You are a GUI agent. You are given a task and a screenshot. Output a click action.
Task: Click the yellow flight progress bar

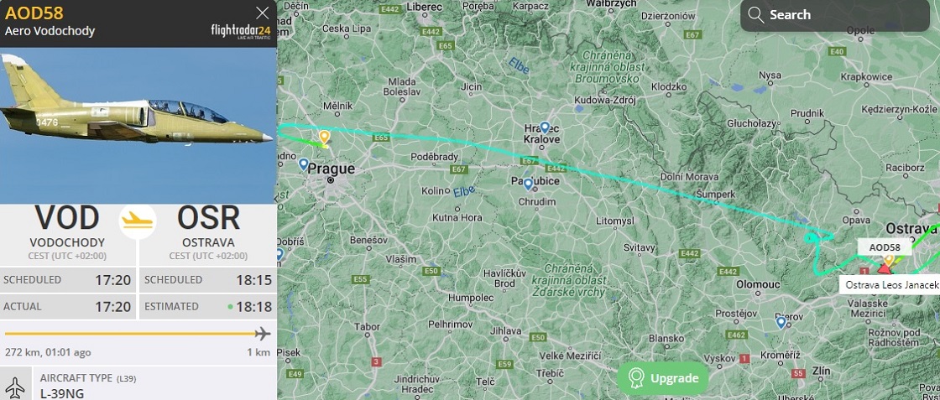pyautogui.click(x=130, y=334)
